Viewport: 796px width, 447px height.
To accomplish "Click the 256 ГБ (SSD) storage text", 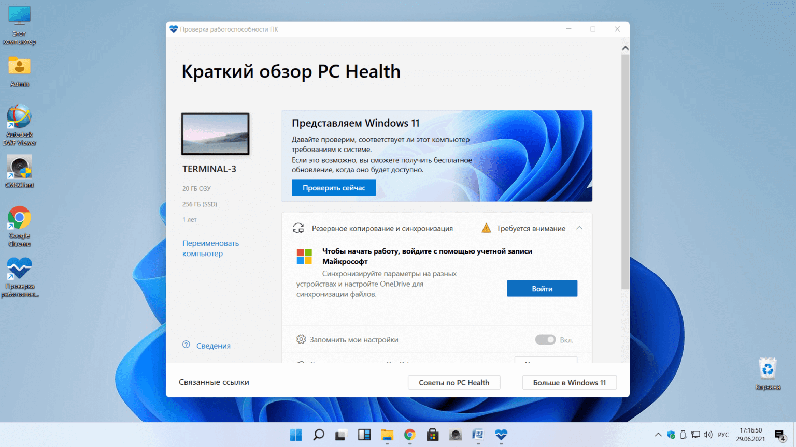I will pyautogui.click(x=200, y=204).
